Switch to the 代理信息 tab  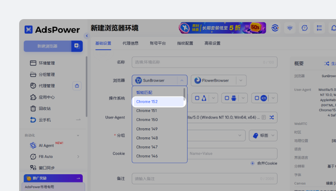point(131,43)
